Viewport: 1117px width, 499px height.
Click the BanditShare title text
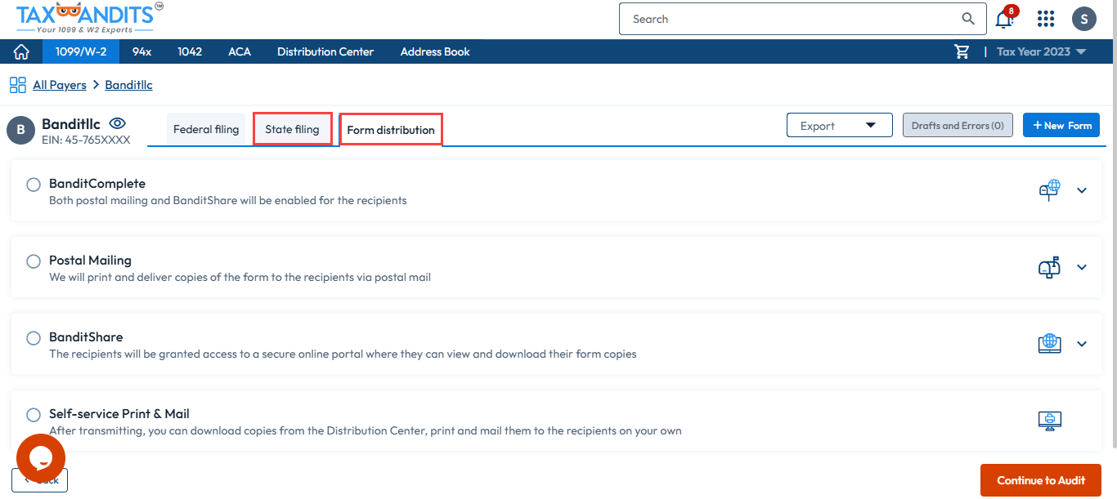point(86,337)
